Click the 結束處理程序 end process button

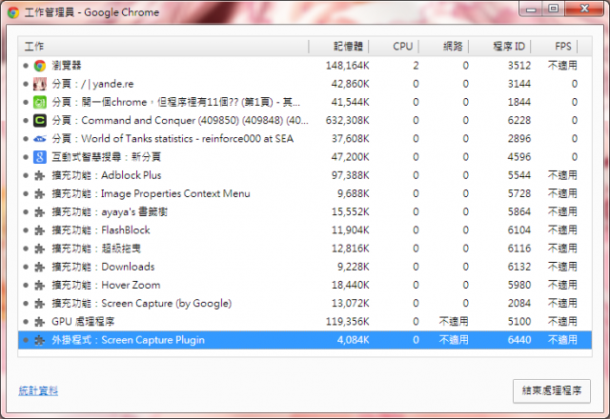point(552,391)
